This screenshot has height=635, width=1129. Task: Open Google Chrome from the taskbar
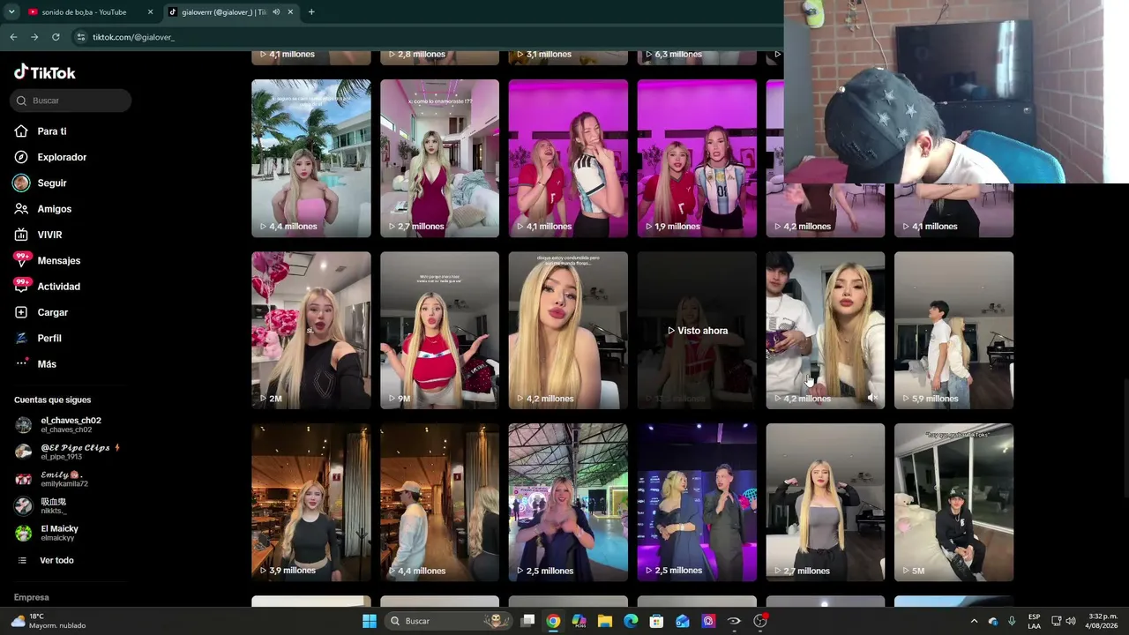(x=553, y=621)
